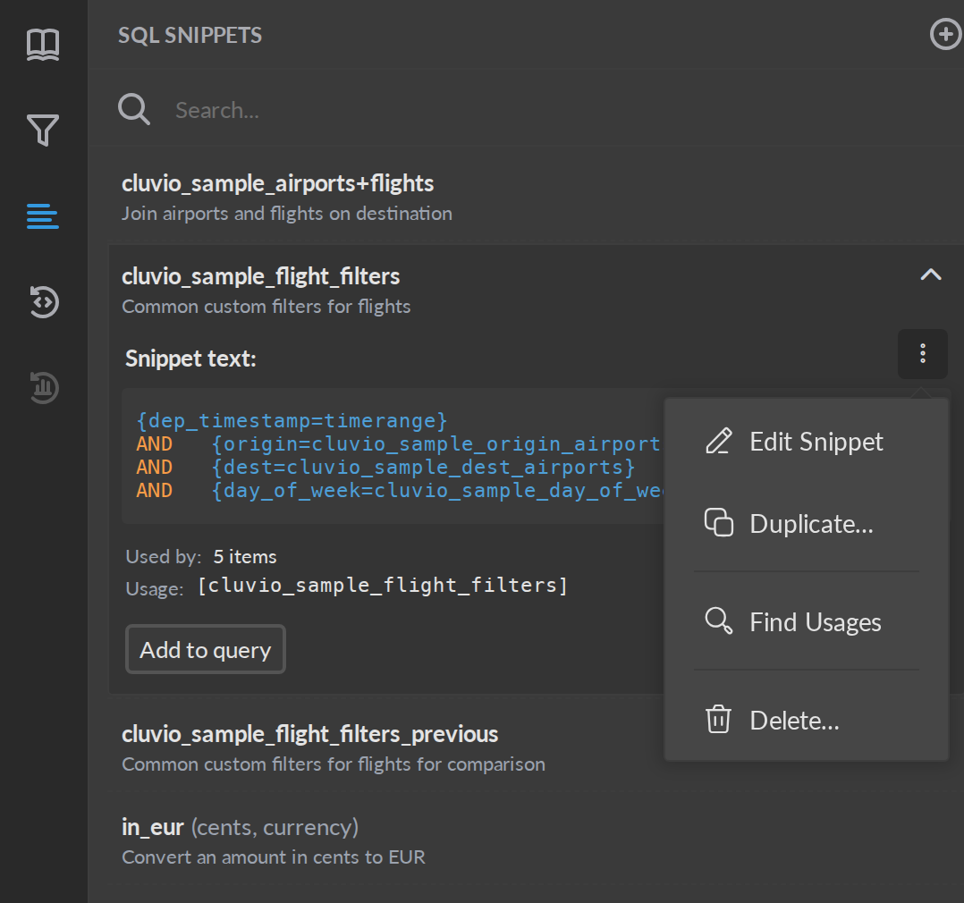Add a new SQL snippet with plus icon
This screenshot has width=964, height=903.
pos(945,35)
